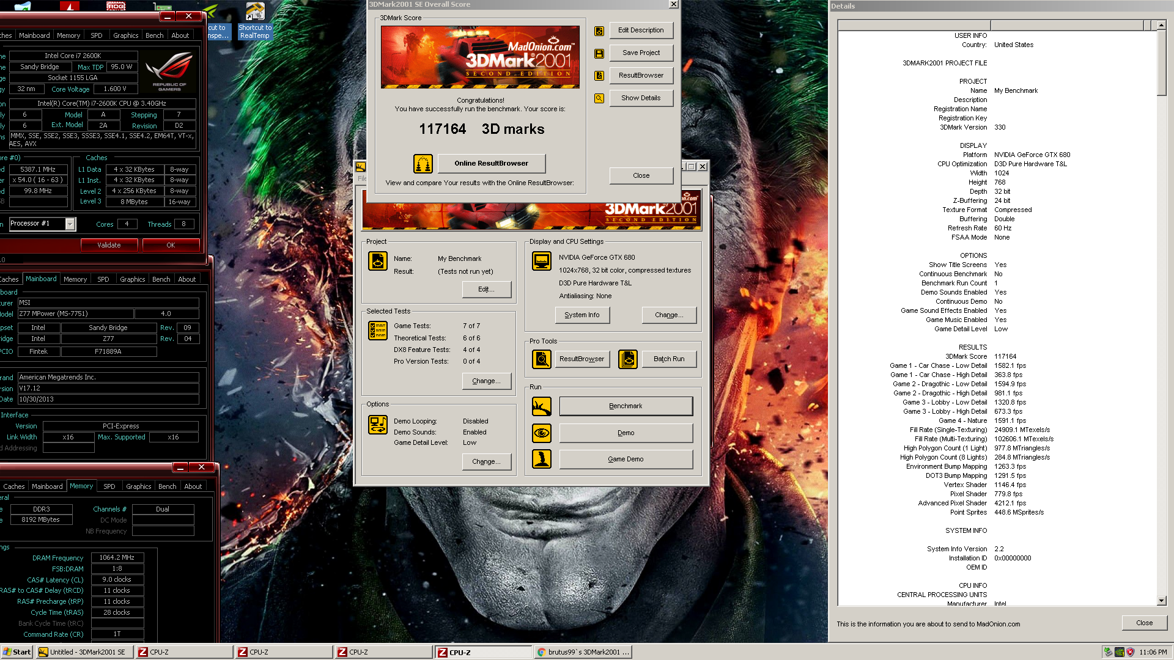Image resolution: width=1174 pixels, height=660 pixels.
Task: Click the colorful CPU monitor tray icon
Action: point(1120,652)
